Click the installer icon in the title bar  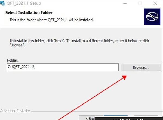point(2,3)
